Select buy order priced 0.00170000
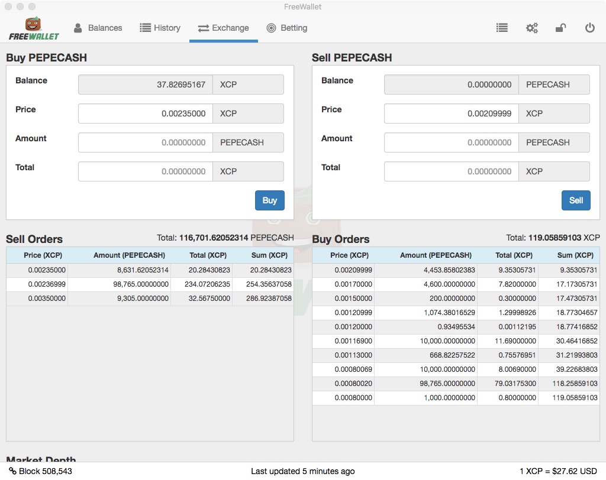The width and height of the screenshot is (606, 480). pyautogui.click(x=456, y=284)
